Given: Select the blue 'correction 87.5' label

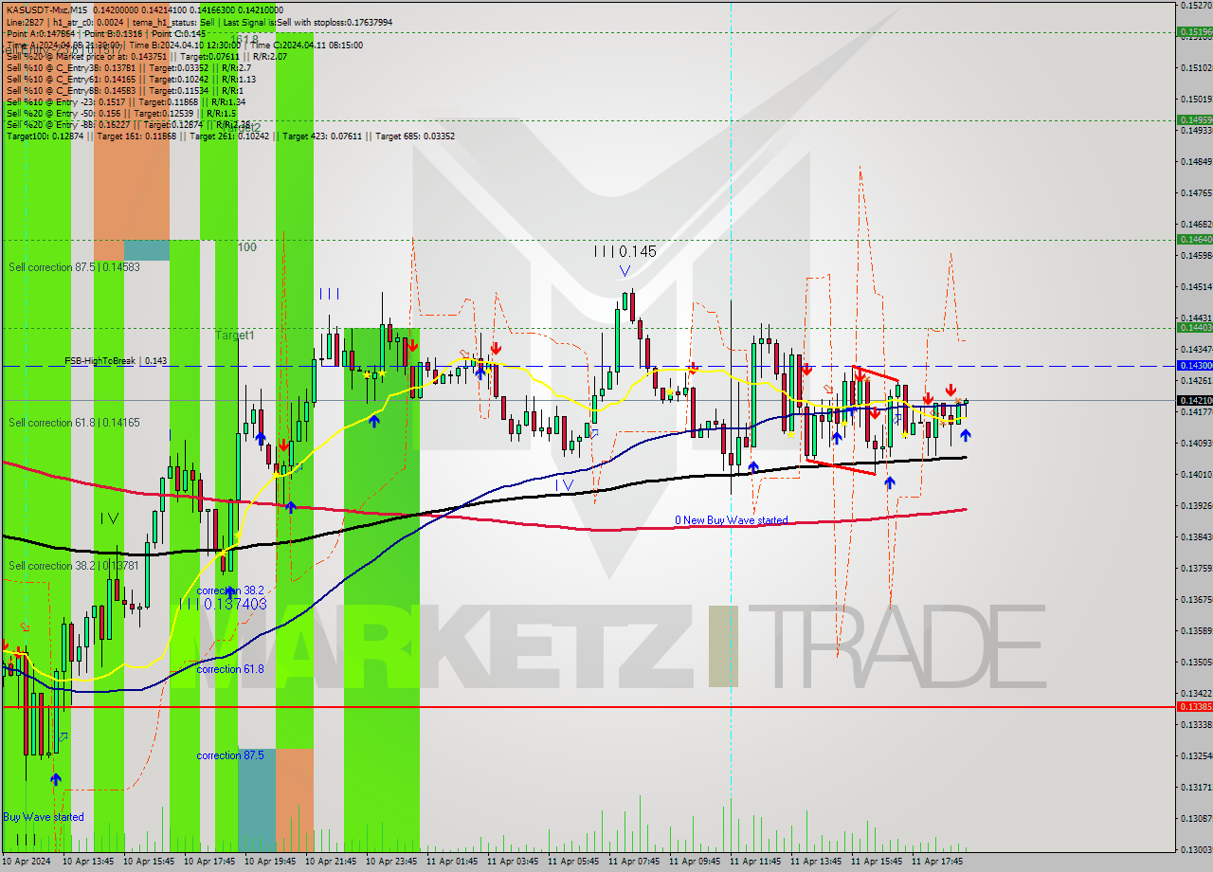Looking at the screenshot, I should point(230,755).
